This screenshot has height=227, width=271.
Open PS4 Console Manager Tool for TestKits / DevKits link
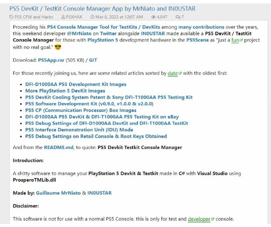pos(104,27)
